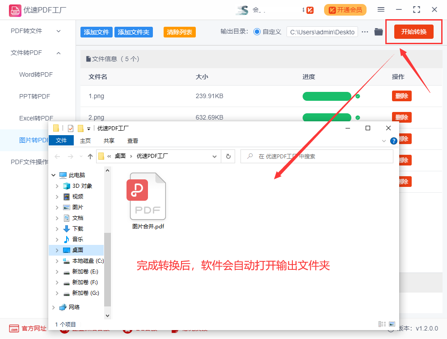Click the 2.png progress bar
This screenshot has width=447, height=339.
327,117
